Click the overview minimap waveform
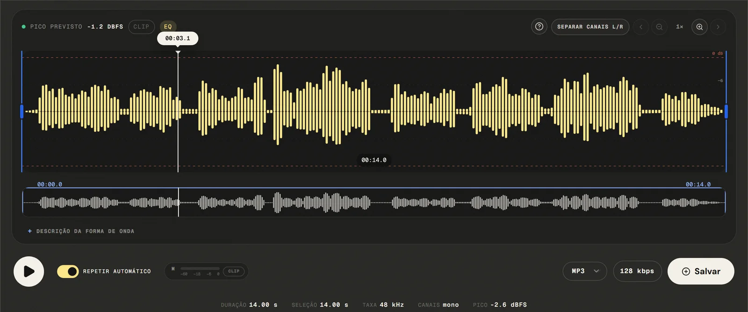Viewport: 748px width, 312px height. coord(374,202)
